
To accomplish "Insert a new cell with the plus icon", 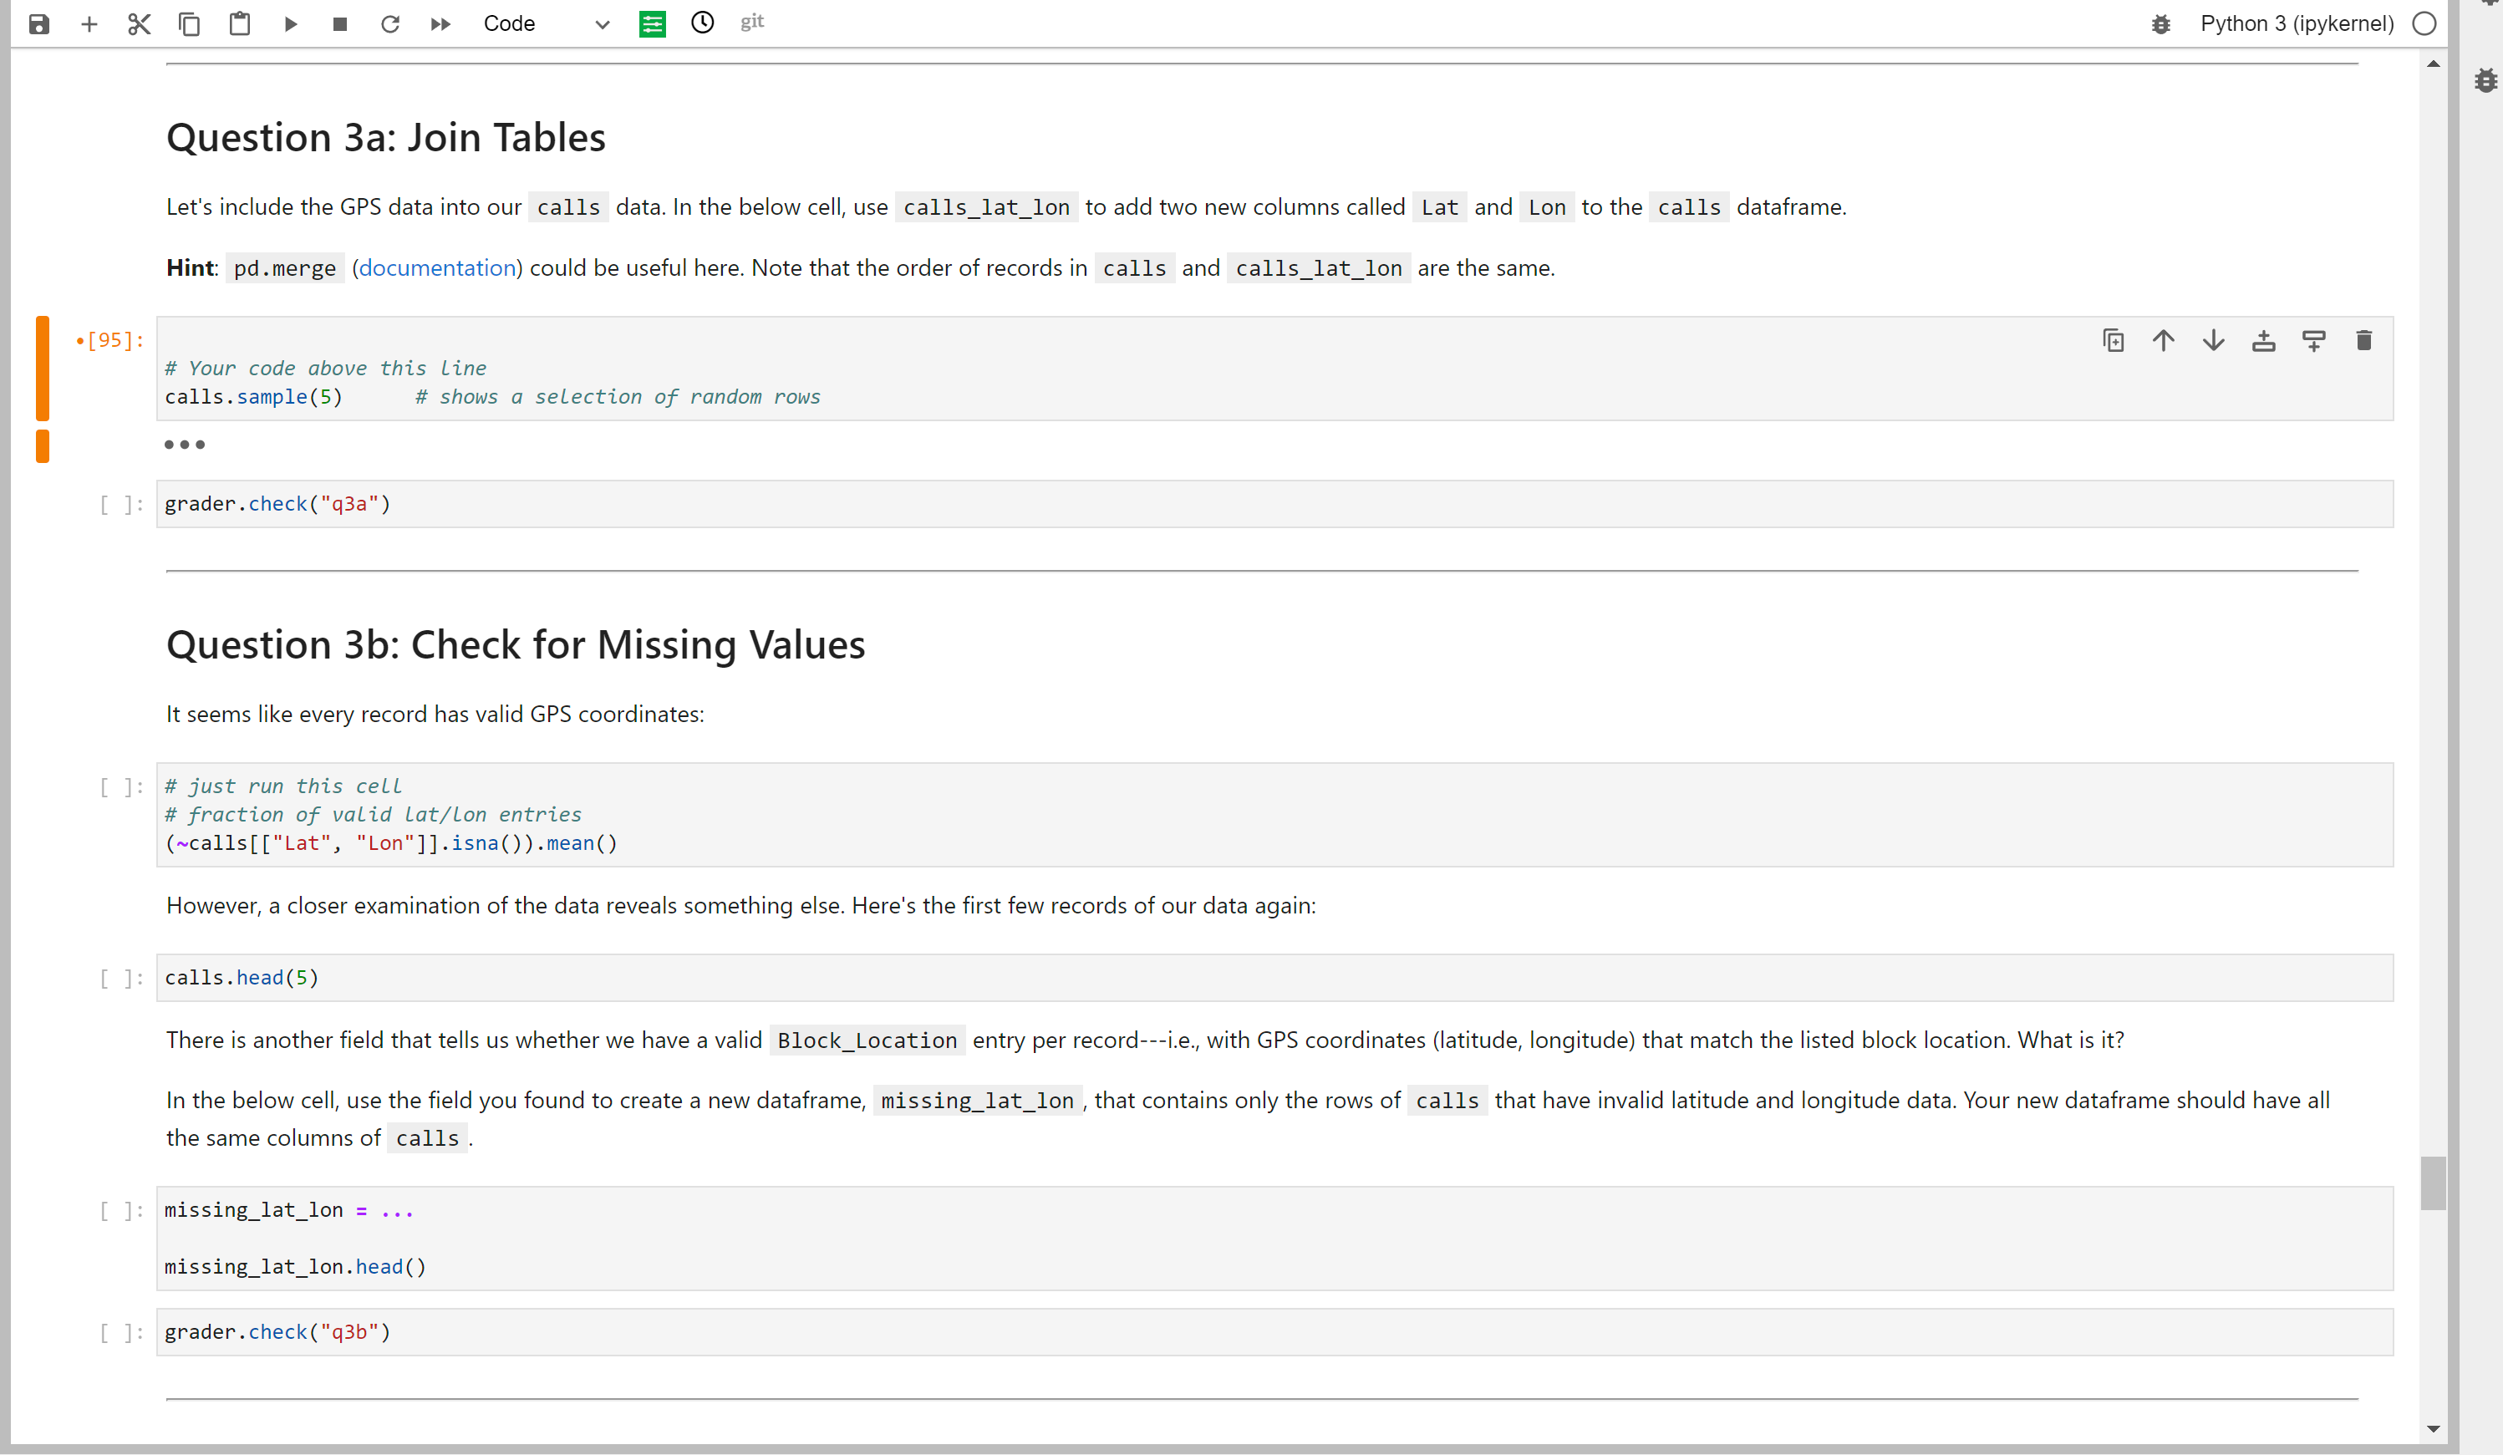I will tap(89, 24).
